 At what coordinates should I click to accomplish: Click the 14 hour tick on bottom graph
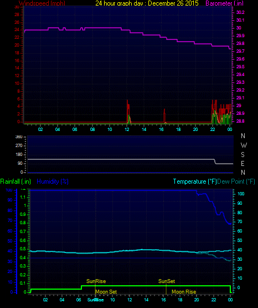coord(146,300)
